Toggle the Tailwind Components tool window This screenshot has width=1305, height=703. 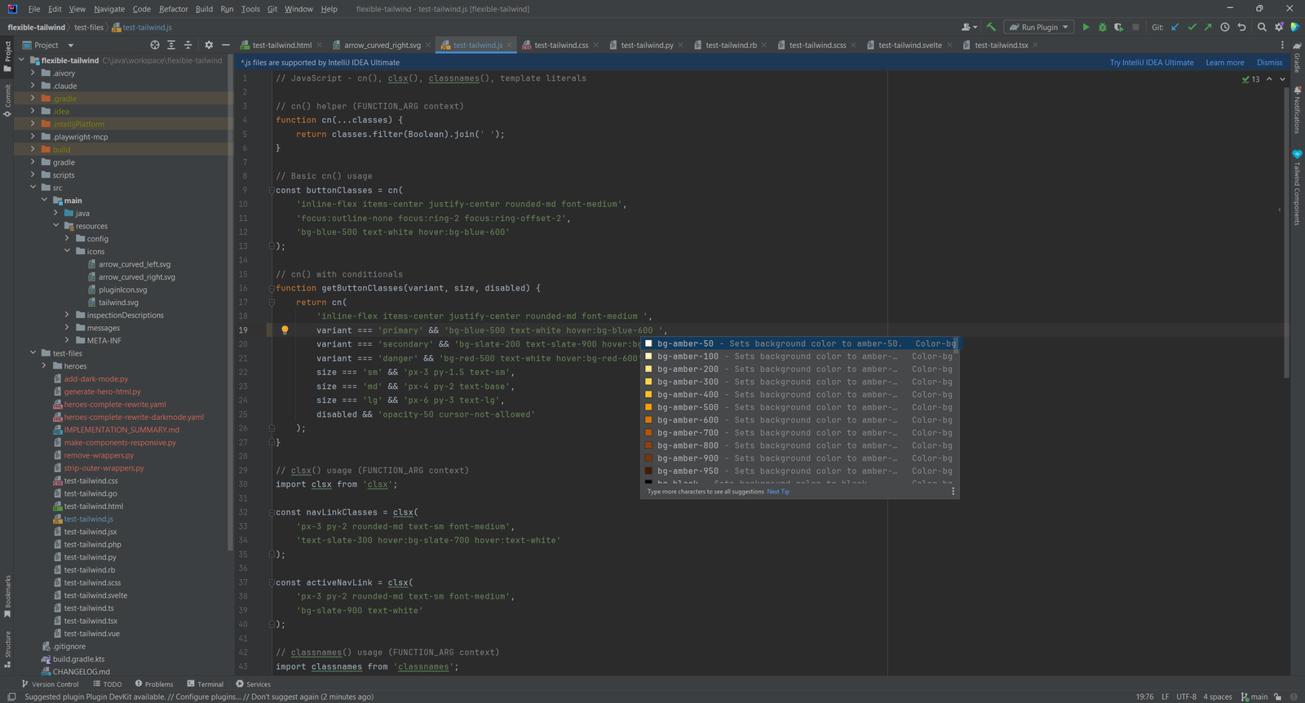1297,188
